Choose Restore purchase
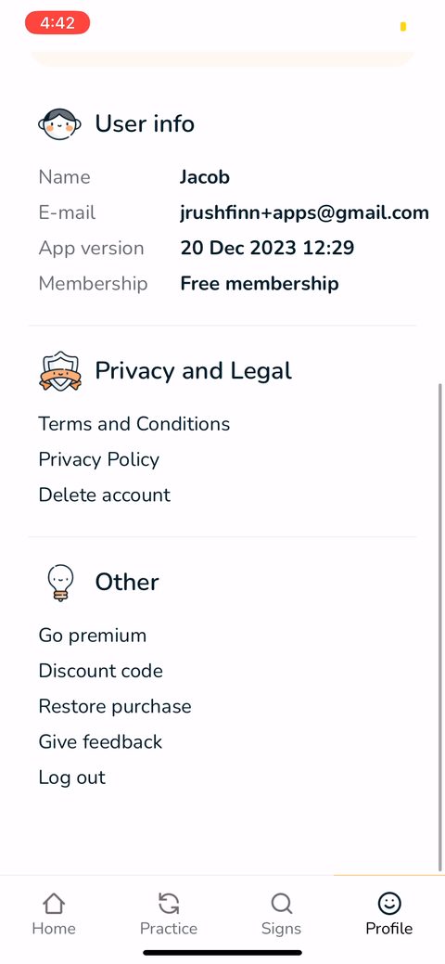 pos(115,706)
